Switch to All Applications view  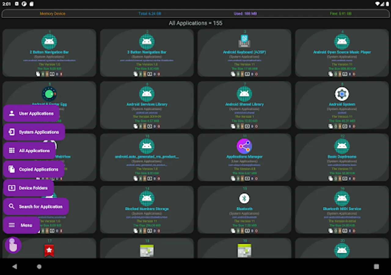[29, 151]
